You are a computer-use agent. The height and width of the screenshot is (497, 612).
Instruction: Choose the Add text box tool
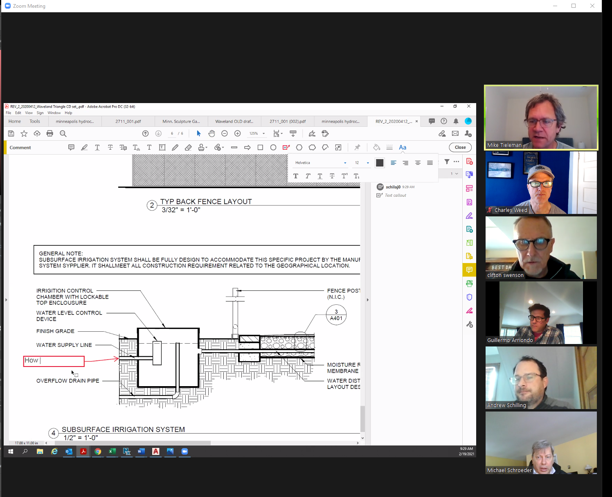tap(162, 147)
